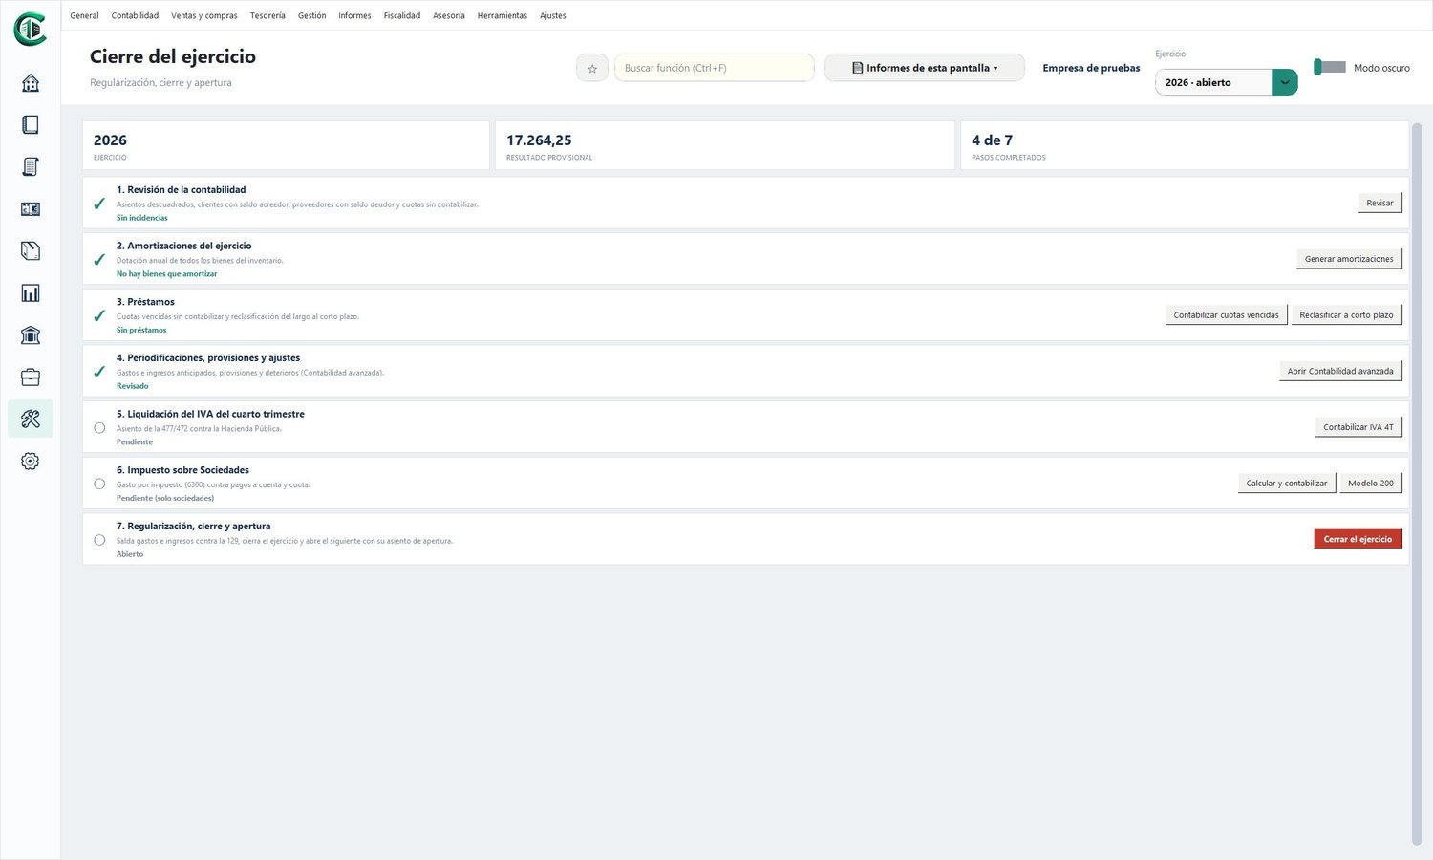Open the Fiscalidad menu
The width and height of the screenshot is (1433, 860).
pos(402,15)
